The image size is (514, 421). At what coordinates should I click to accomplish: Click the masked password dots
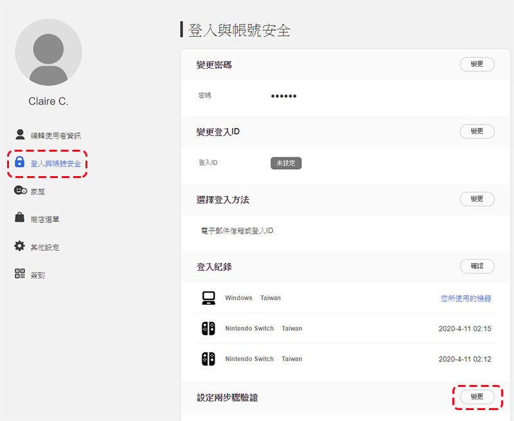(x=283, y=96)
